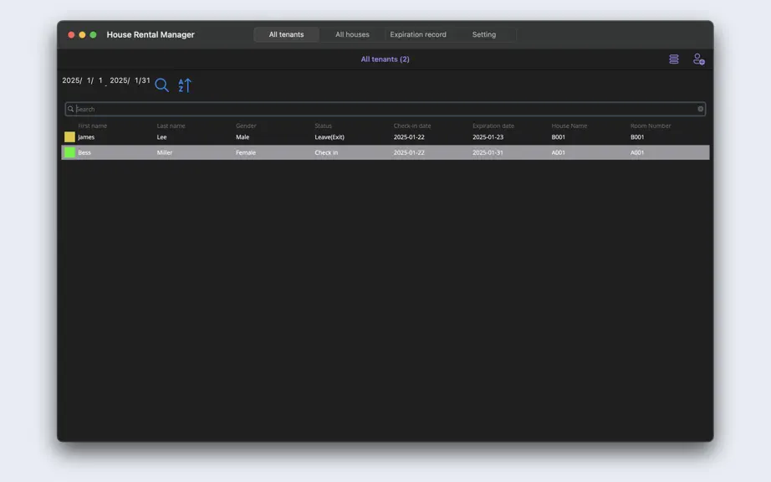This screenshot has height=482, width=771.
Task: Minimize the window with the yellow button
Action: coord(82,34)
